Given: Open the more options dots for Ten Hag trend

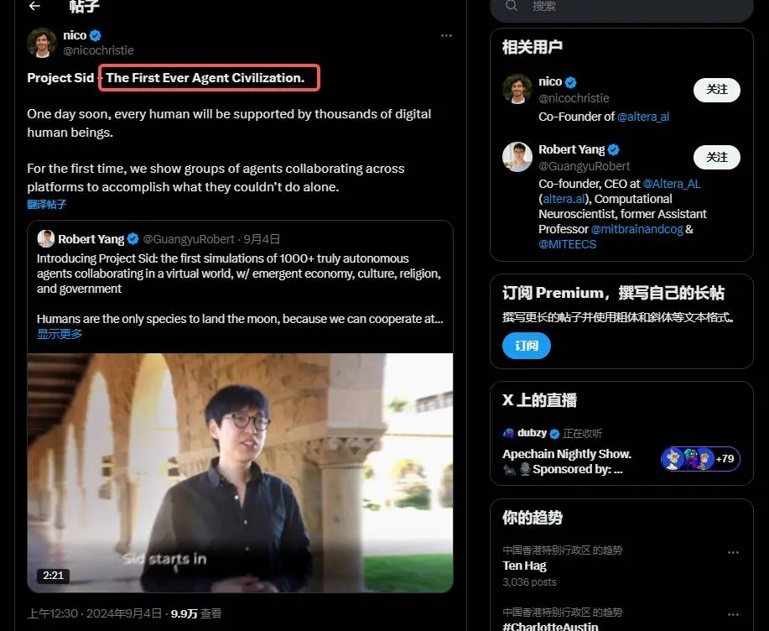Looking at the screenshot, I should point(733,552).
